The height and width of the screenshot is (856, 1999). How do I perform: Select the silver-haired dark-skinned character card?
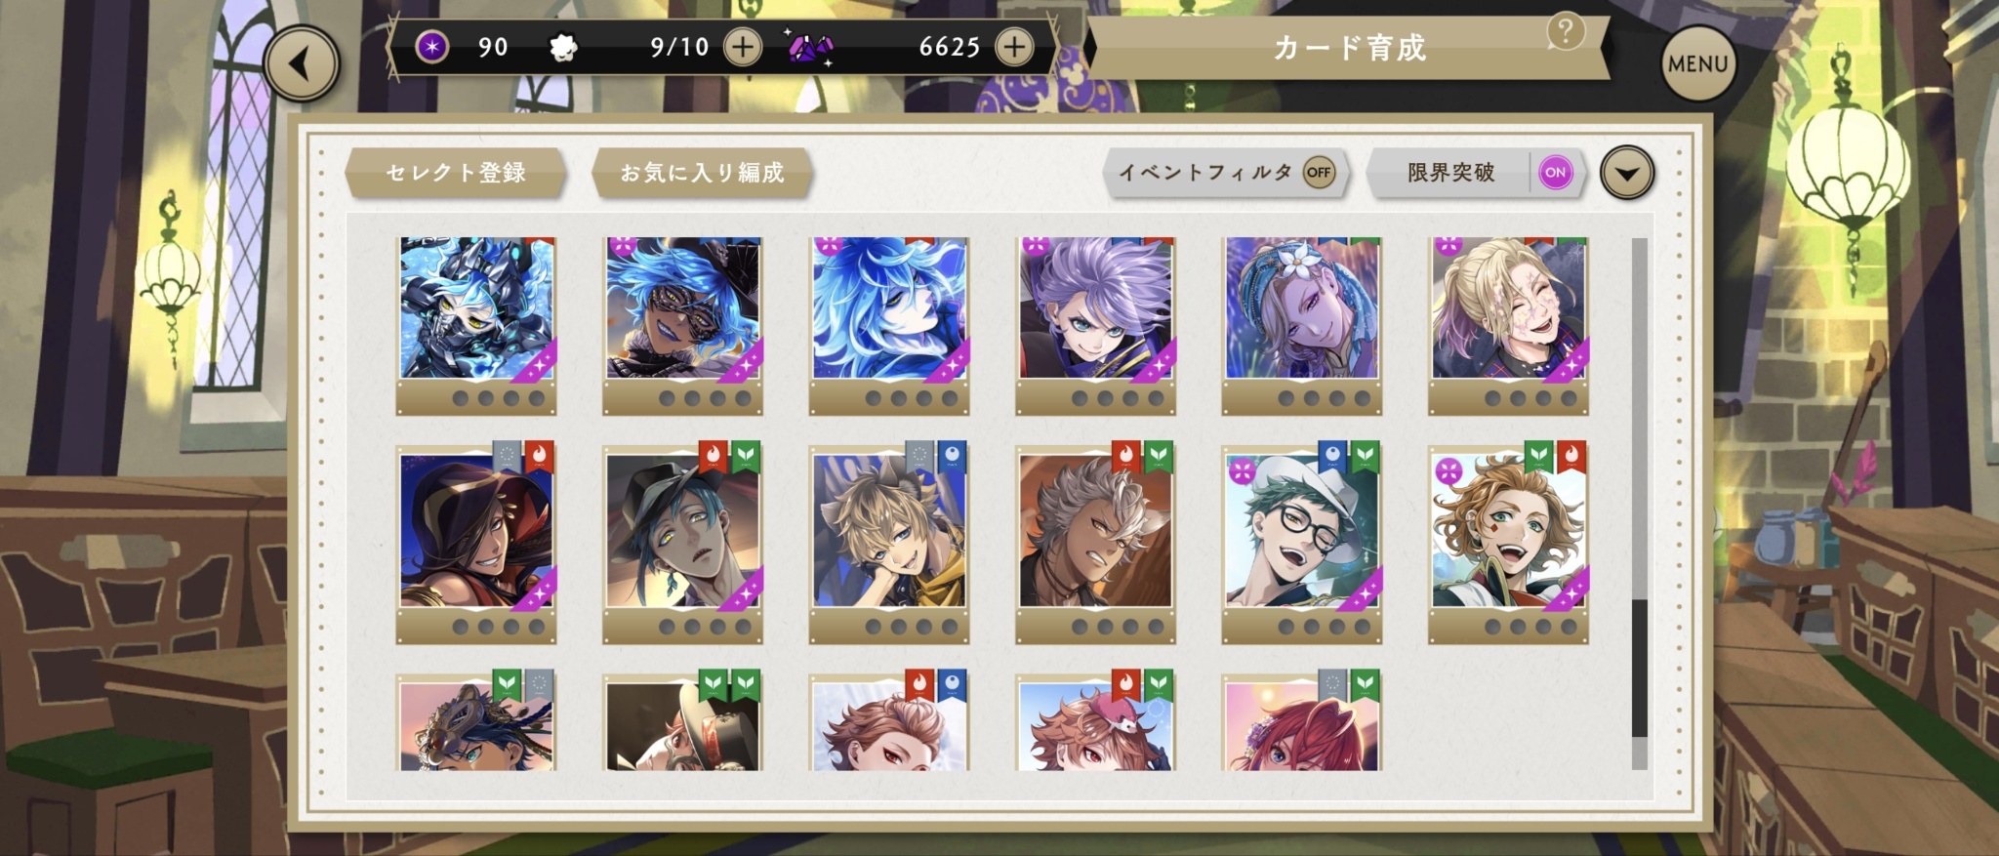point(1095,542)
